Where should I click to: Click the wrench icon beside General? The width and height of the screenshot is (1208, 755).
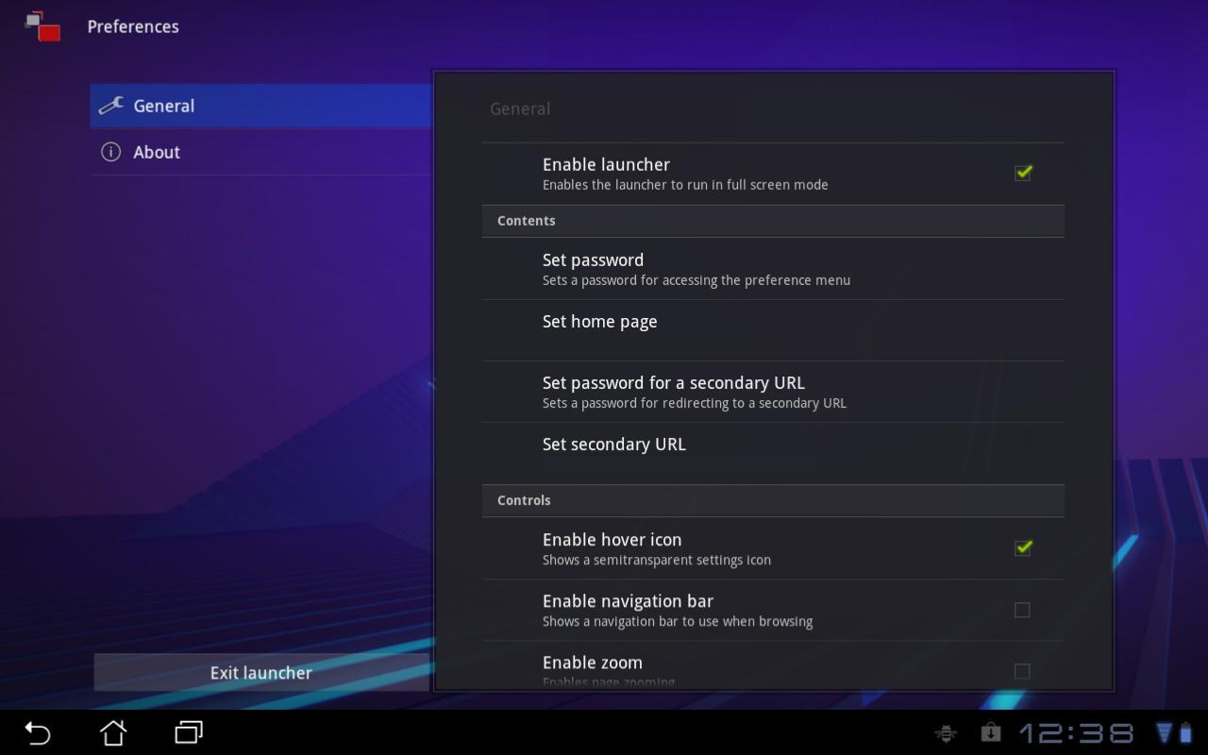112,106
